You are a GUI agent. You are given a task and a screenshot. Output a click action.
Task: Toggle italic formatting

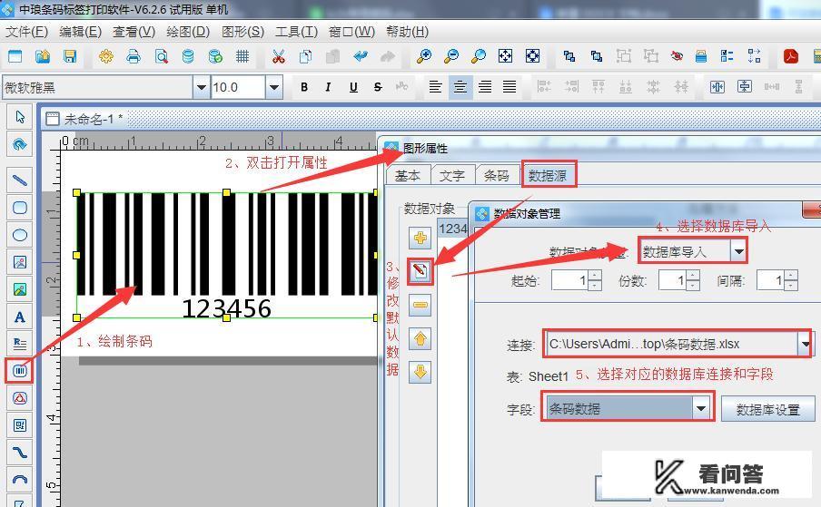[328, 87]
